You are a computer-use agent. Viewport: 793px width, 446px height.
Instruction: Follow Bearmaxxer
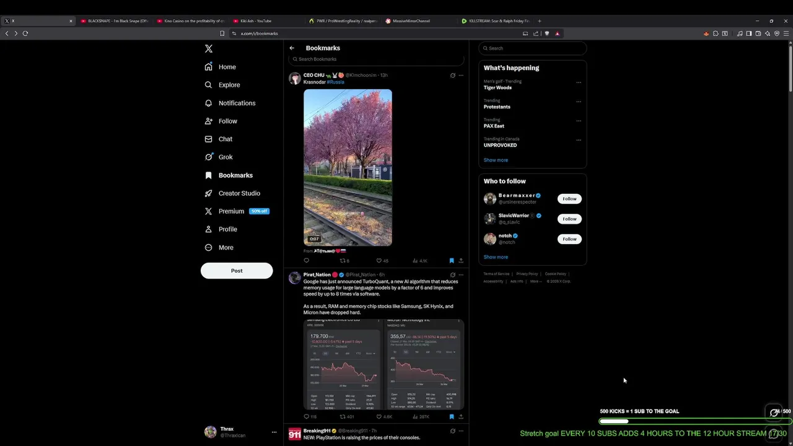(x=569, y=199)
